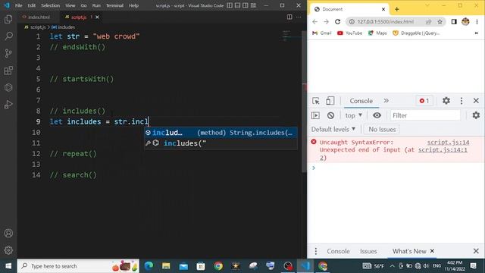Open the Maps bookmark
The height and width of the screenshot is (273, 485).
point(377,33)
